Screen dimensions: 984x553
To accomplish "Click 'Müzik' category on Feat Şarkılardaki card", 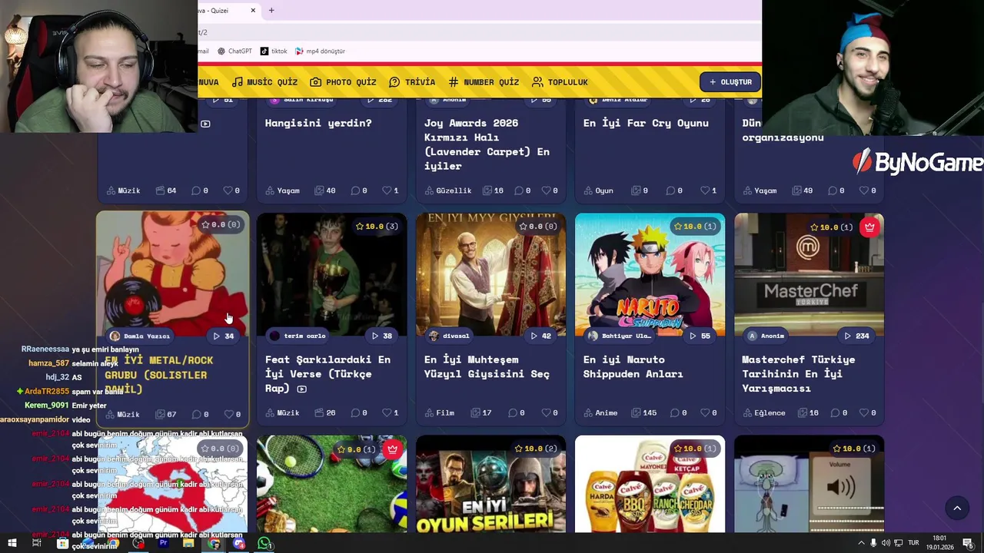I will point(282,413).
